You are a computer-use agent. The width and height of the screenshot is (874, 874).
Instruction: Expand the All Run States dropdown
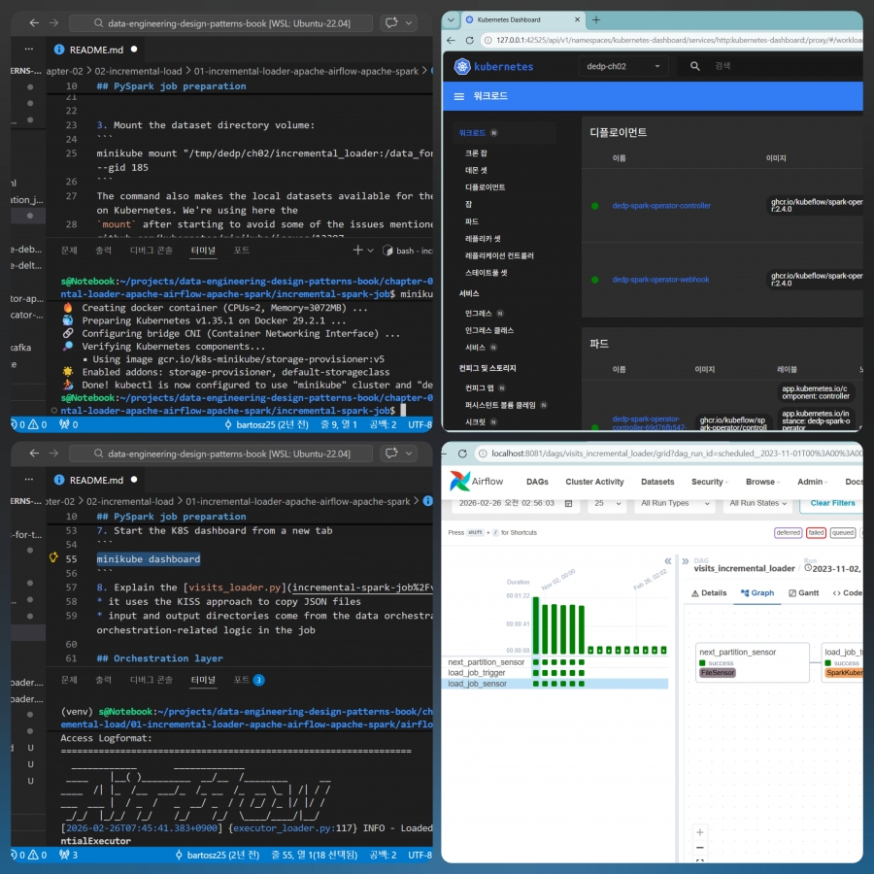coord(760,503)
